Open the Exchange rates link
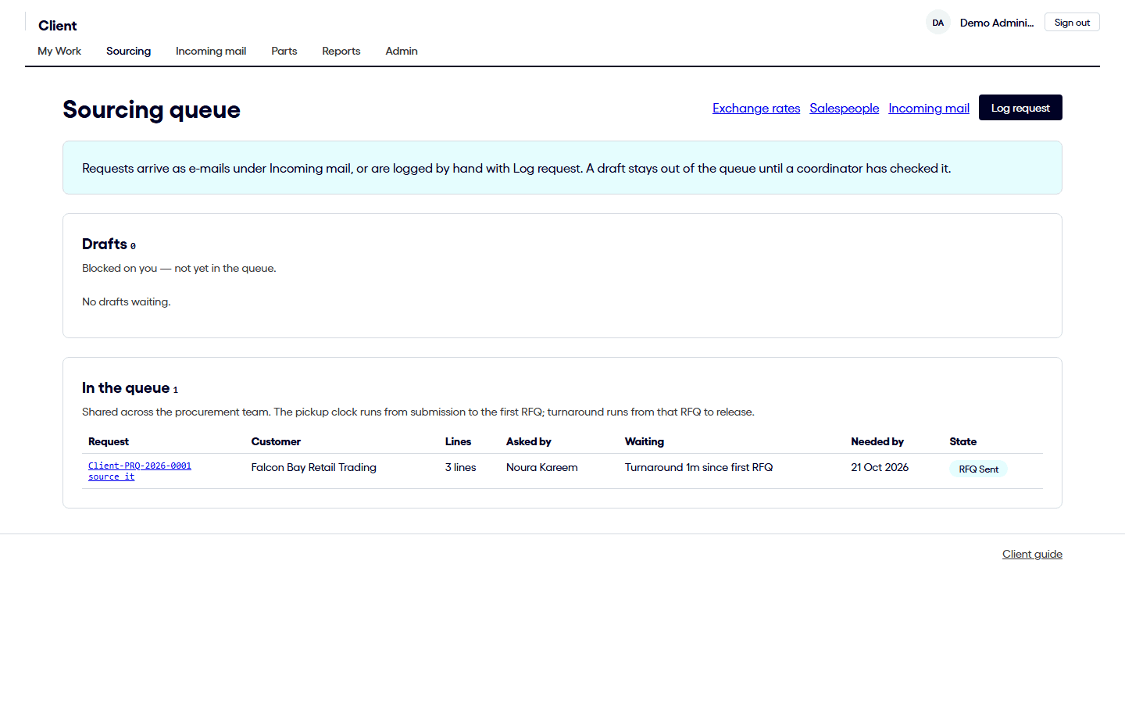The height and width of the screenshot is (703, 1125). [756, 108]
